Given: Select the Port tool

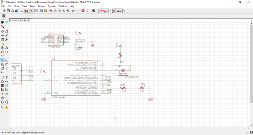Looking at the screenshot, I should tap(7, 102).
